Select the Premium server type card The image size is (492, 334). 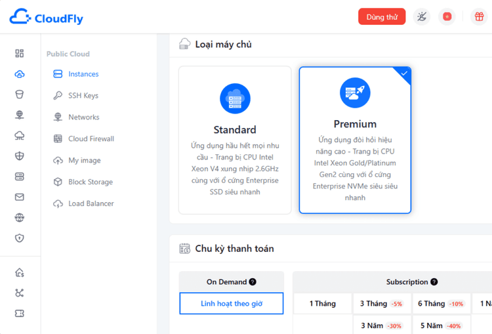click(355, 140)
